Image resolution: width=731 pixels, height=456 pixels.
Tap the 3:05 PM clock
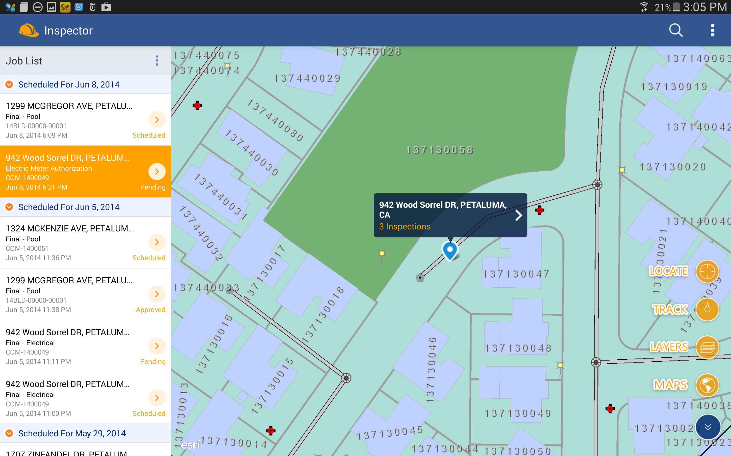tap(705, 7)
